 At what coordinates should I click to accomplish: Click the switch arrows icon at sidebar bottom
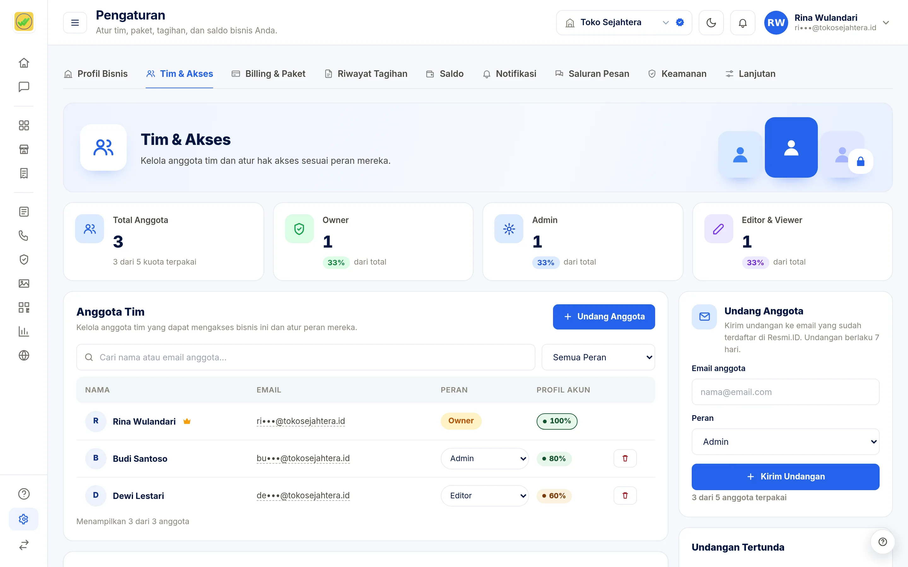[x=24, y=545]
